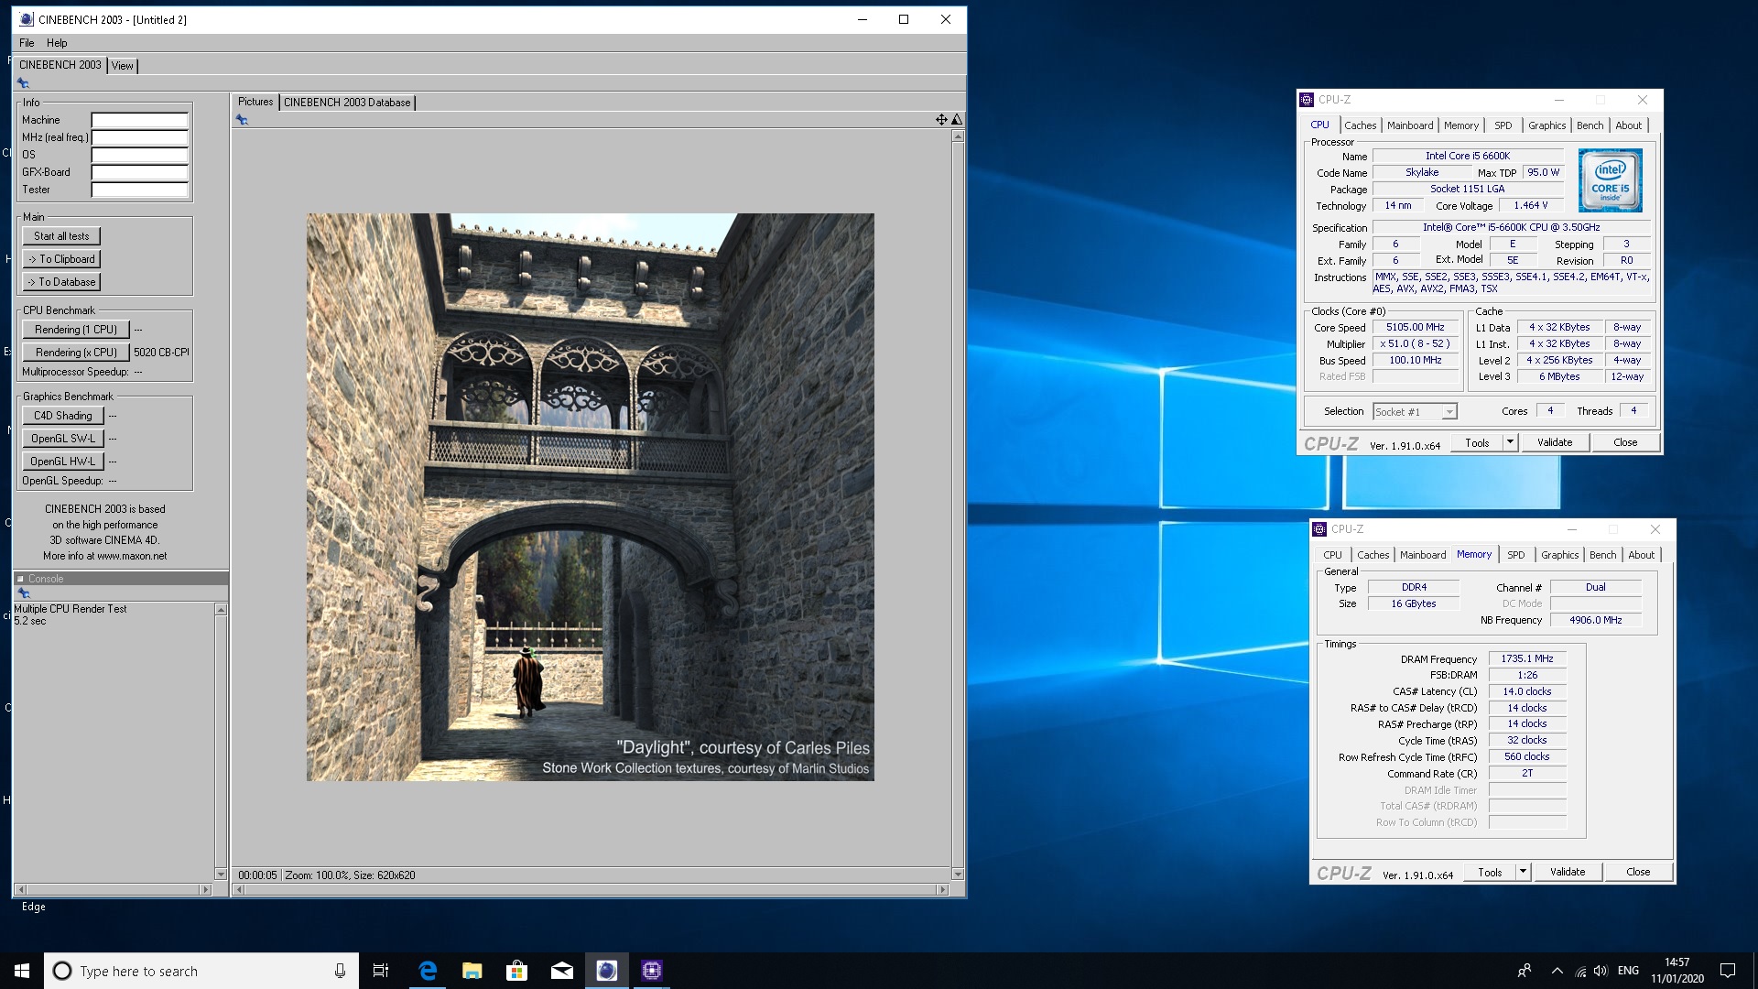This screenshot has height=989, width=1758.
Task: Run the OpenGL HW-L test
Action: 63,462
